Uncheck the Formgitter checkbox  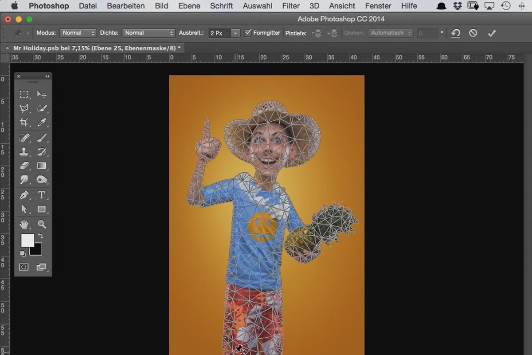click(x=248, y=33)
